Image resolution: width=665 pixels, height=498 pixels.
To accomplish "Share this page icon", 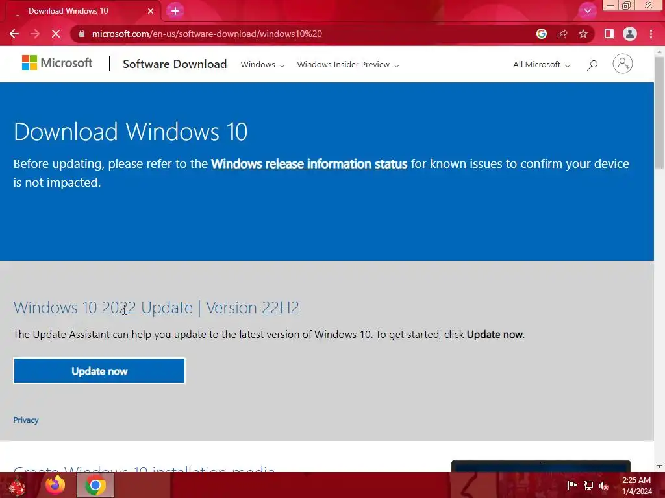I will click(562, 34).
